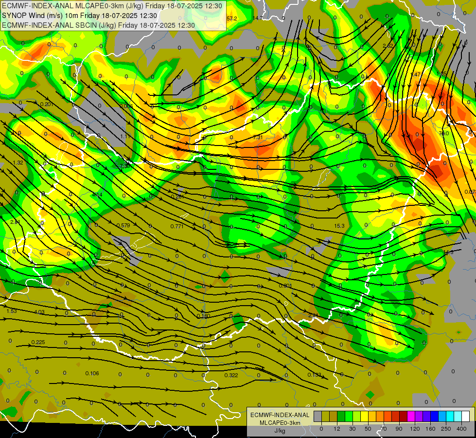Click the olive swatch above legend value 0
The height and width of the screenshot is (438, 476).
(x=326, y=416)
